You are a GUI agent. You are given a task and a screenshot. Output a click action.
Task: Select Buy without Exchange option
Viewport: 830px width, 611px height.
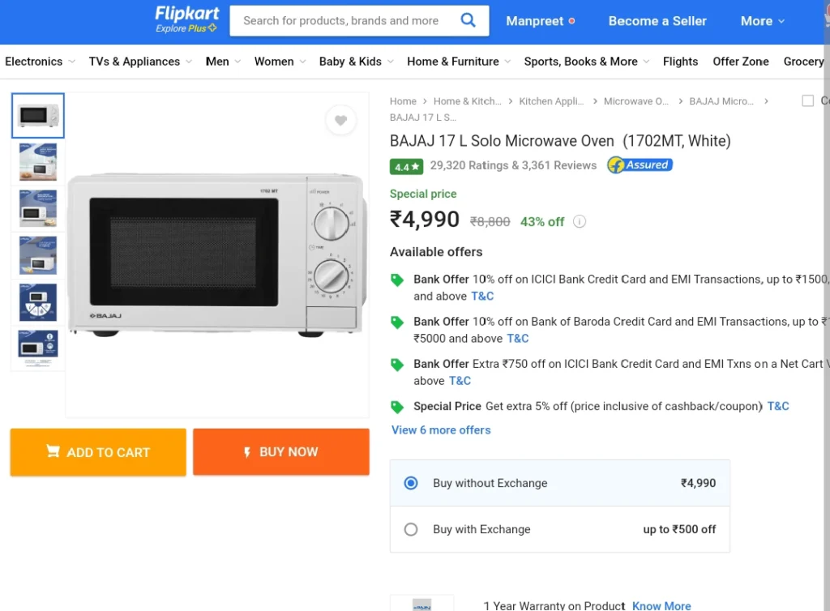coord(559,483)
